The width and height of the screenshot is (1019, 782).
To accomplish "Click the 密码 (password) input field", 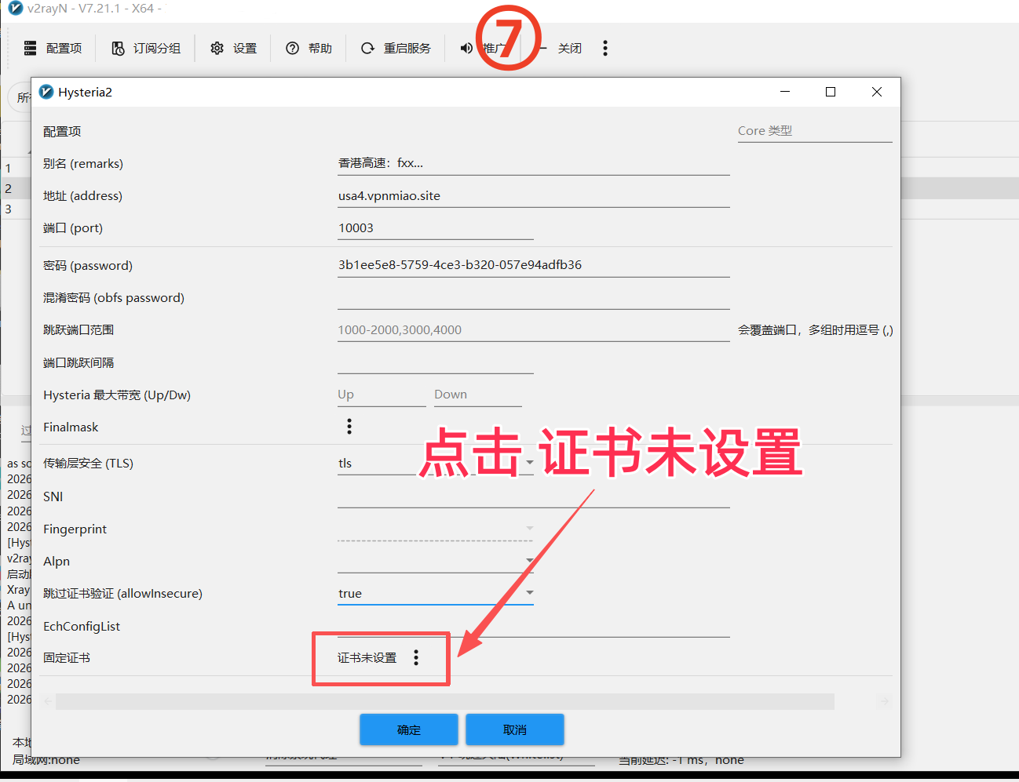I will 534,265.
